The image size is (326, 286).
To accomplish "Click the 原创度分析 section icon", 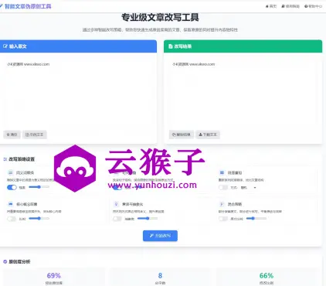I will 5,261.
